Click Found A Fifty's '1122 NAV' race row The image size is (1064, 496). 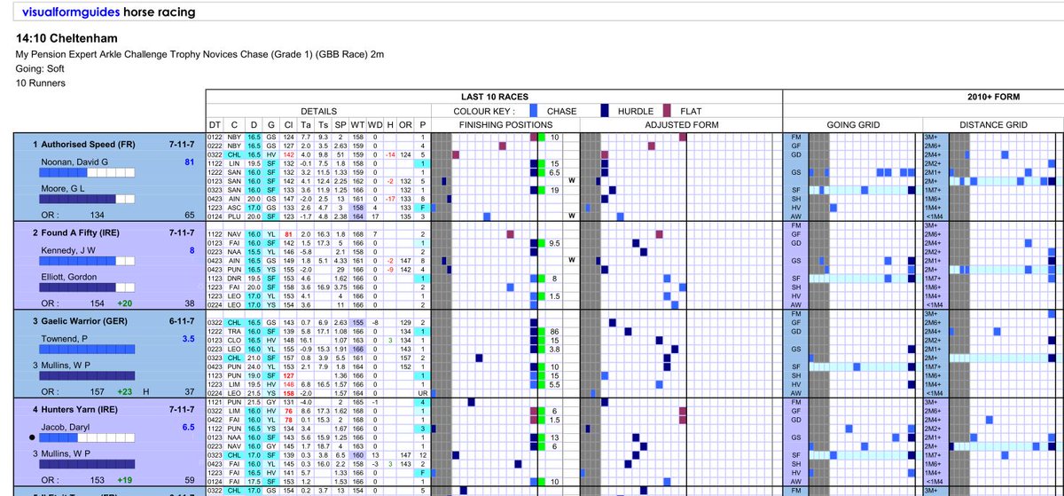point(319,234)
